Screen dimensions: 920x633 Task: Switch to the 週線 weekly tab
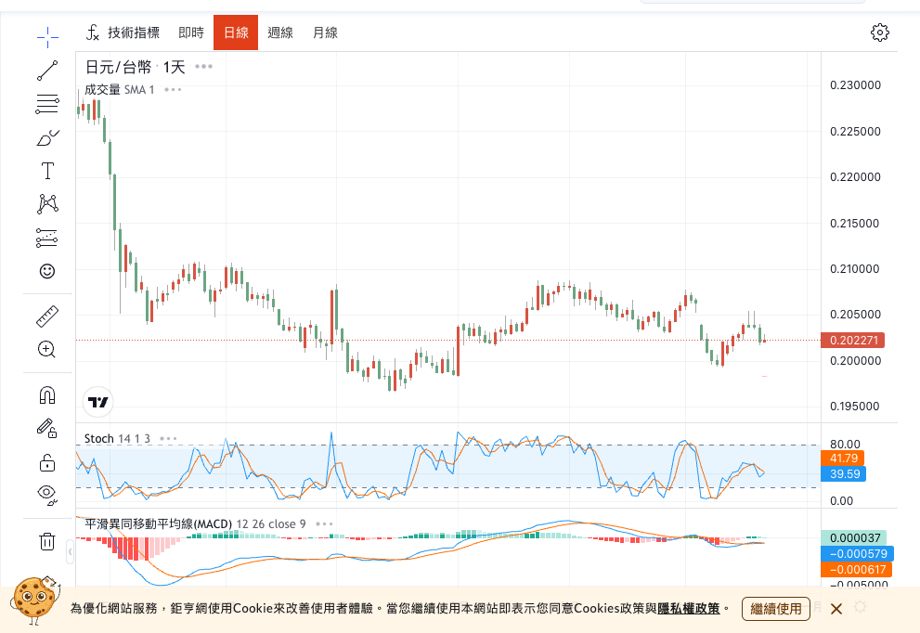[x=280, y=32]
